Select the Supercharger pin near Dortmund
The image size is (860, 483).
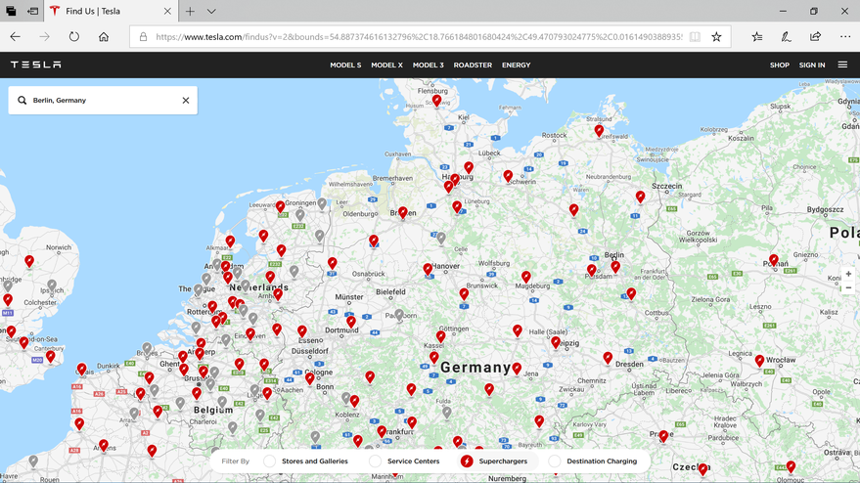point(351,322)
